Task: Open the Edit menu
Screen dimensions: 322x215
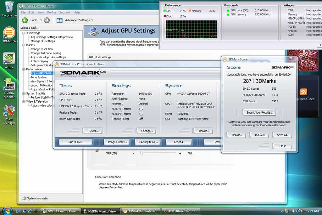Action: [x=31, y=12]
